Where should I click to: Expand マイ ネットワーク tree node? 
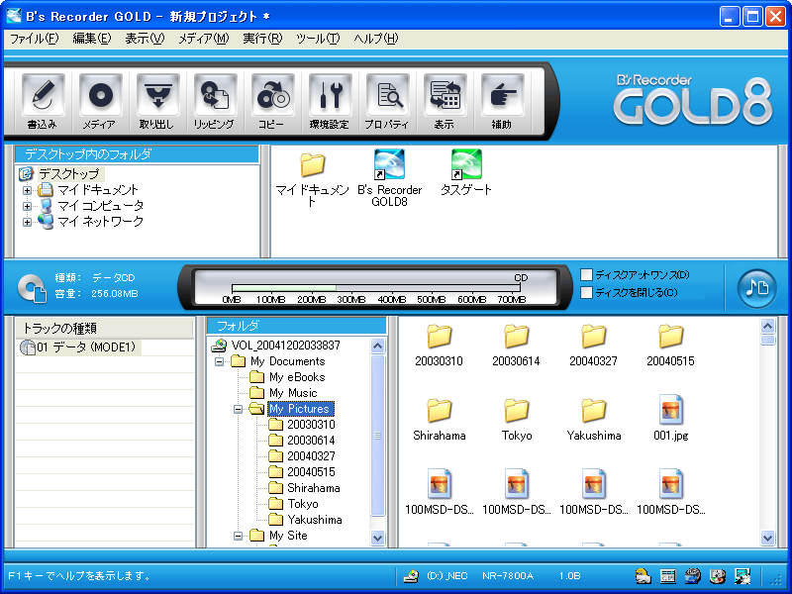[x=28, y=222]
